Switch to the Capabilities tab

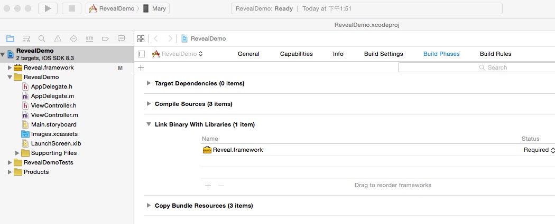pos(296,54)
